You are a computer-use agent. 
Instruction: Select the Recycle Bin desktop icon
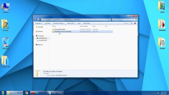point(5,43)
